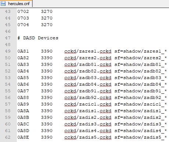Image resolution: width=169 pixels, height=142 pixels.
Task: Click device address 0703
Action: pyautogui.click(x=23, y=18)
